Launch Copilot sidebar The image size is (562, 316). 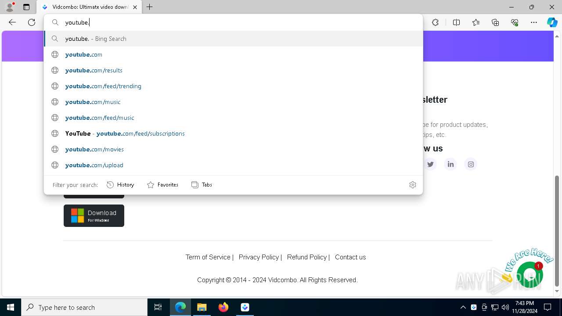(552, 22)
